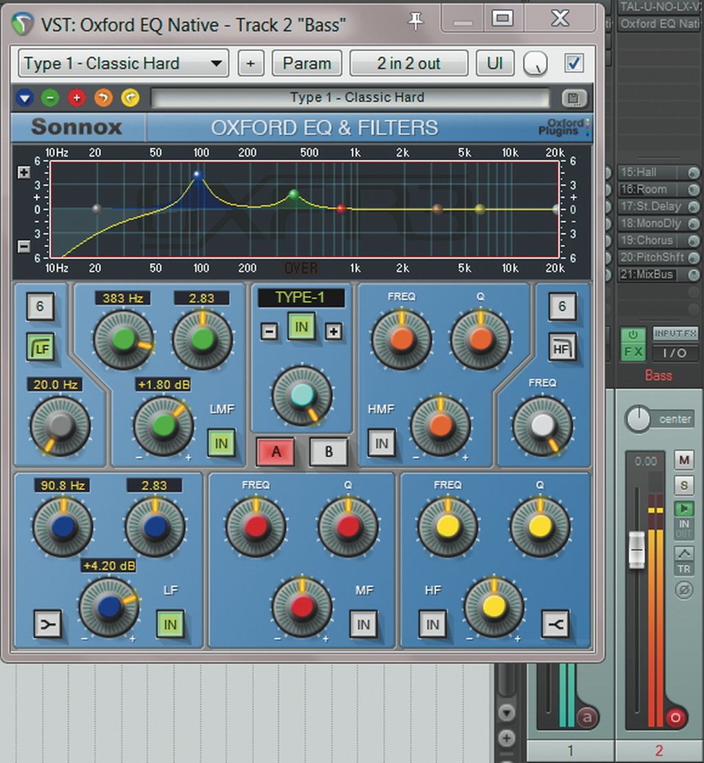Click the cyan output trim knob

coord(302,395)
